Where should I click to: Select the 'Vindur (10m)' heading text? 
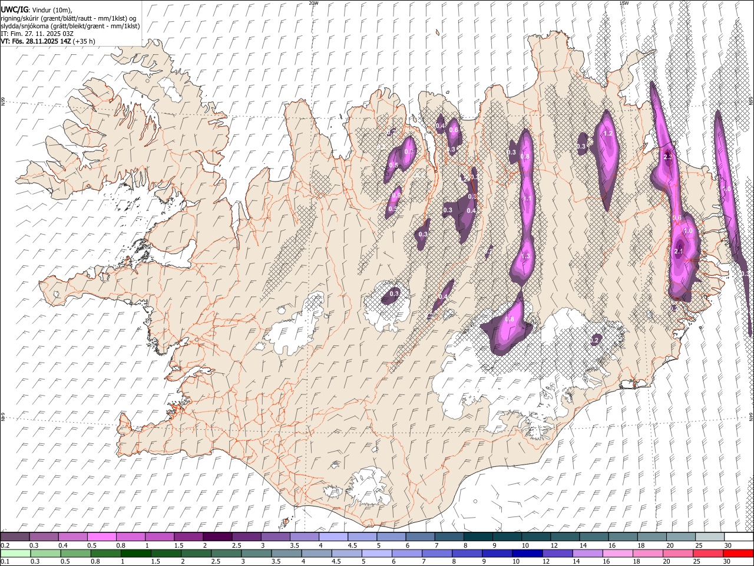pos(51,10)
